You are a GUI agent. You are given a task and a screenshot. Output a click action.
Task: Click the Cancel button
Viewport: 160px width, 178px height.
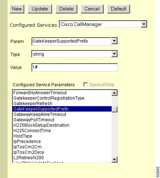(92, 9)
